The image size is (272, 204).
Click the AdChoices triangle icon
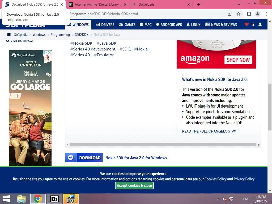pyautogui.click(x=45, y=52)
